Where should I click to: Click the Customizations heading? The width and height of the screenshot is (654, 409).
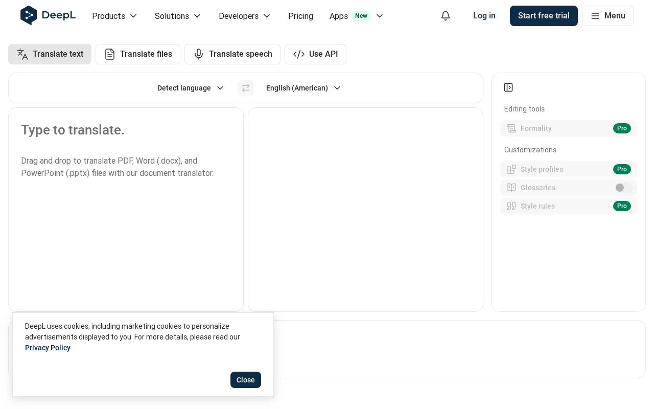click(x=530, y=150)
